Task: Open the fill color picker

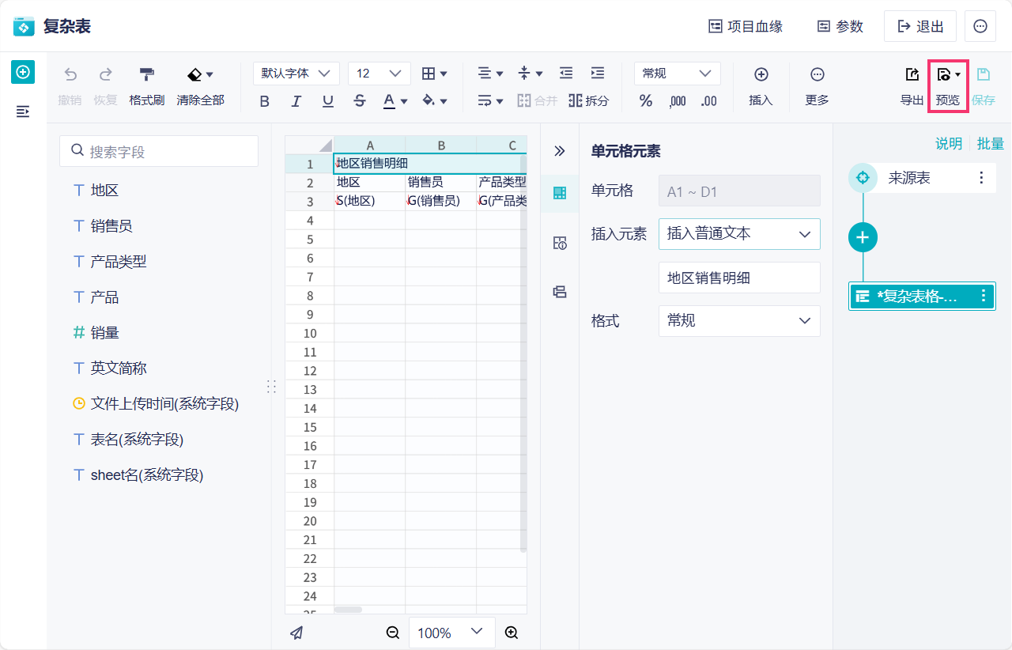Action: 435,101
